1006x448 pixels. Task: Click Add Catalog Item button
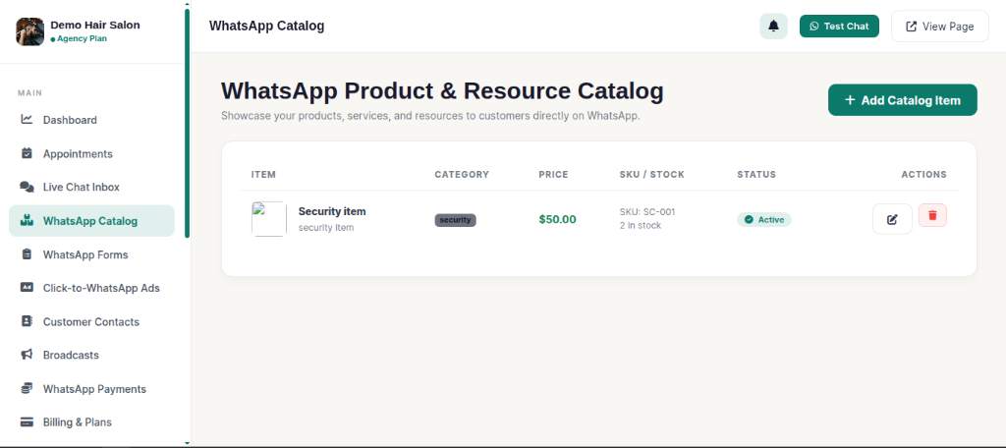(x=902, y=100)
